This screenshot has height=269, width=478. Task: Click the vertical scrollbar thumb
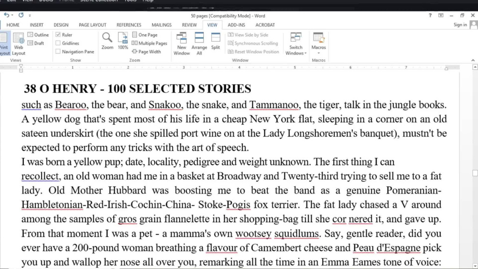pos(475,173)
